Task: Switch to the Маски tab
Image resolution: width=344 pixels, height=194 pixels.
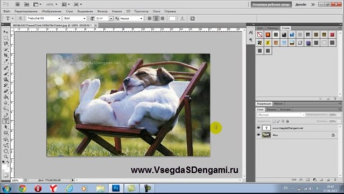Action: pos(278,103)
